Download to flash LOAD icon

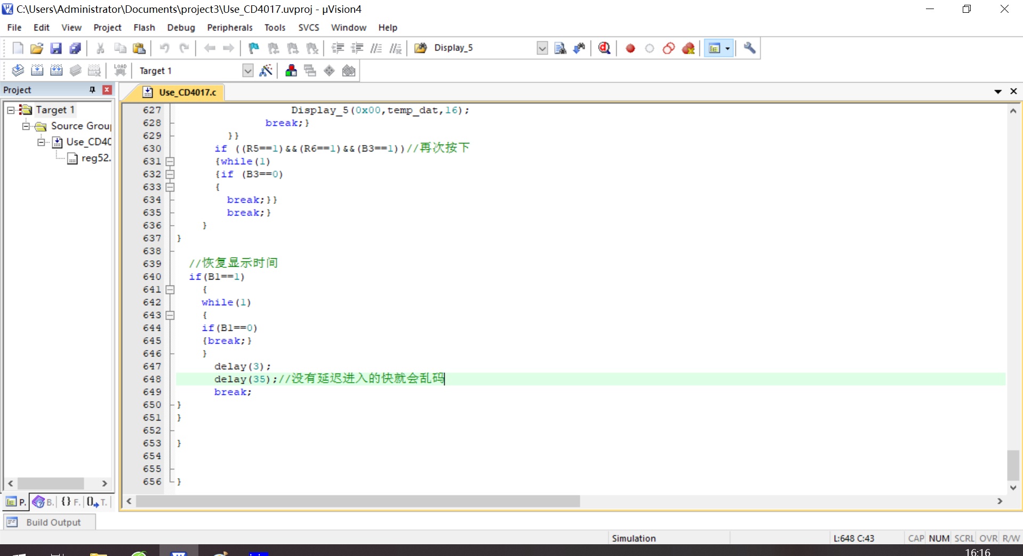coord(120,70)
